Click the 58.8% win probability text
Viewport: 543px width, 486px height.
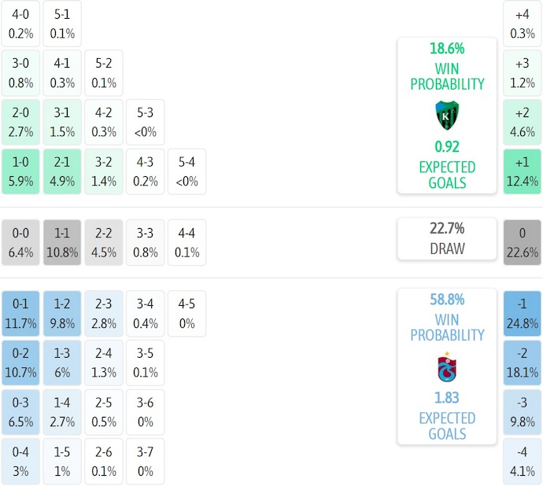tap(446, 300)
